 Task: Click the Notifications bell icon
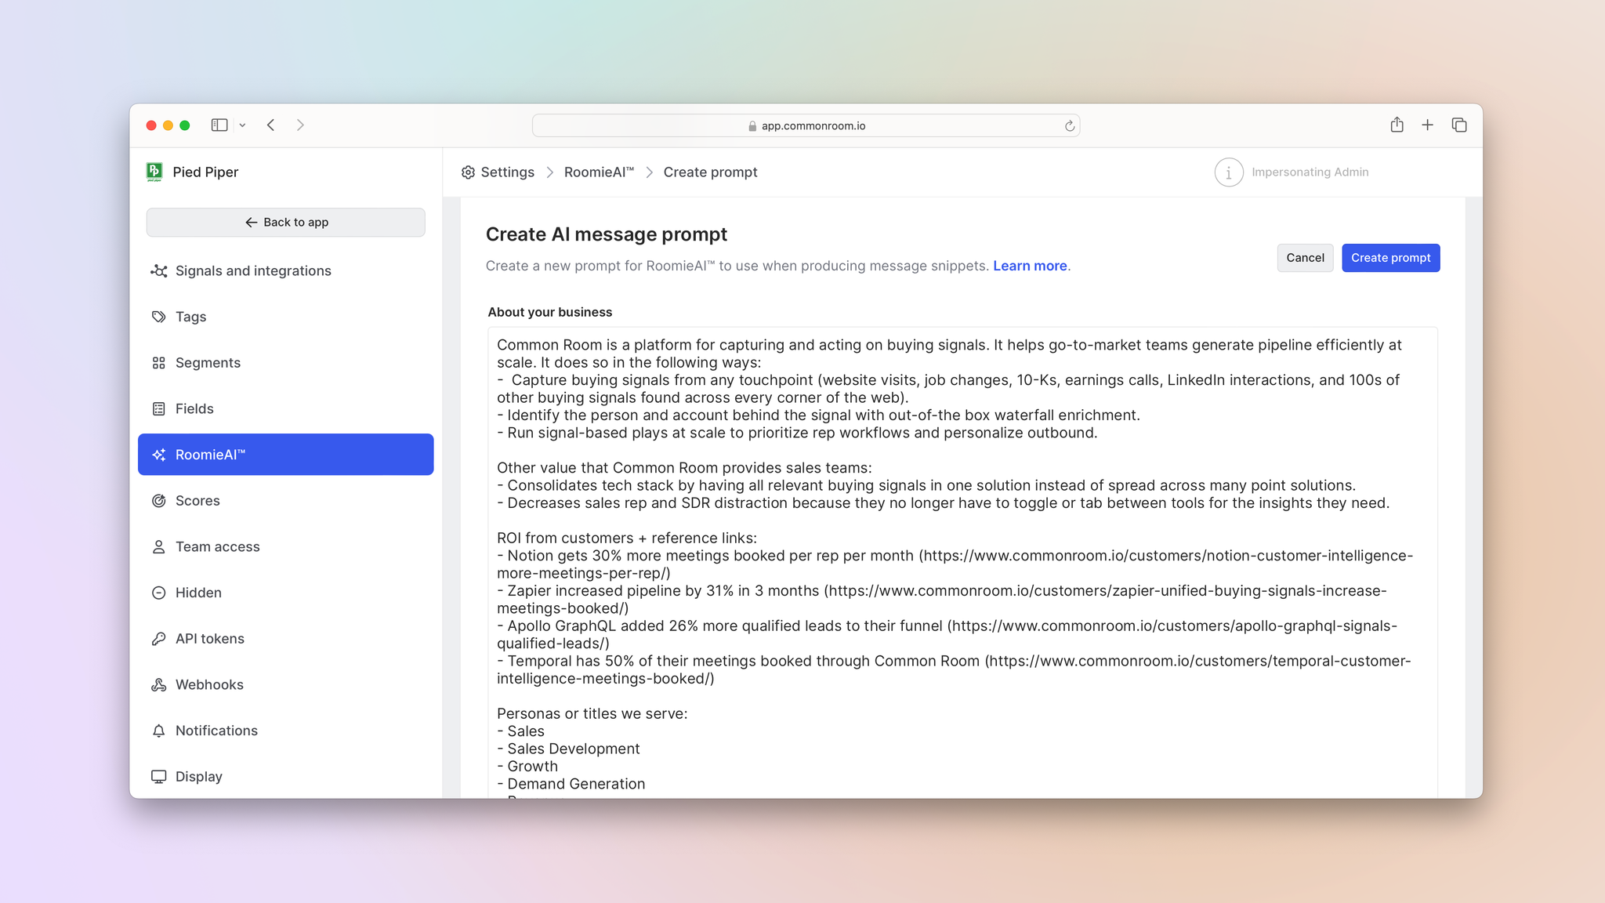tap(158, 731)
